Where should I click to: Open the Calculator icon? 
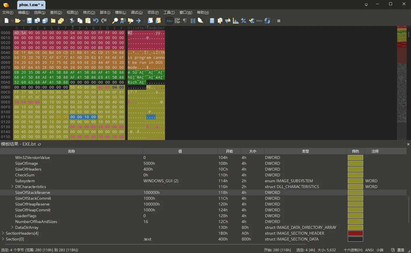tap(212, 21)
